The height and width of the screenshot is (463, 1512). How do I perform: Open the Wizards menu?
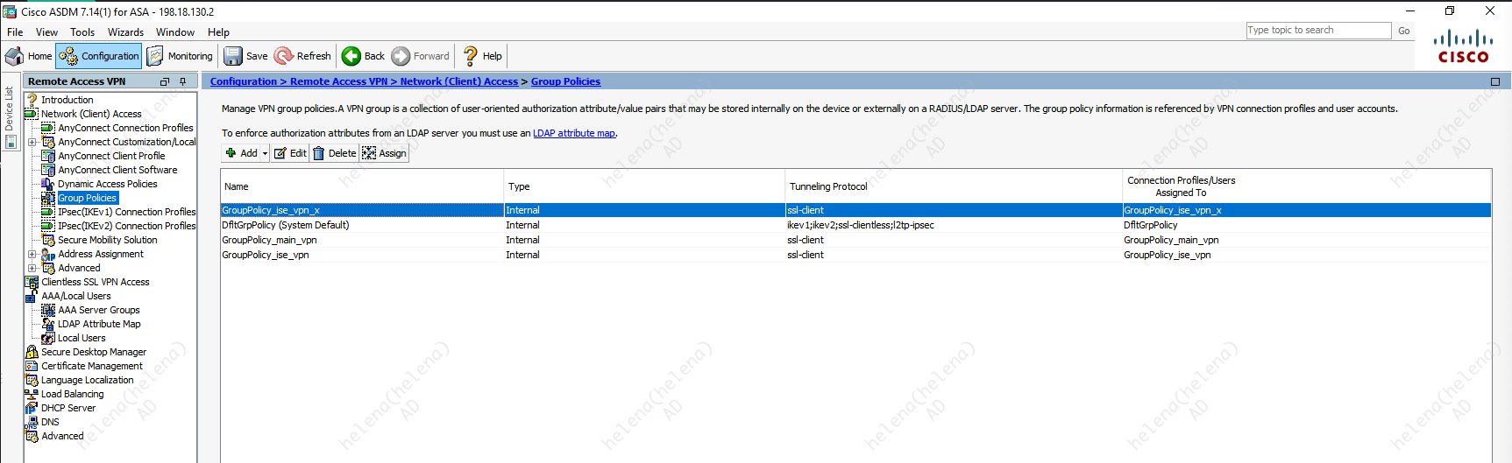125,32
